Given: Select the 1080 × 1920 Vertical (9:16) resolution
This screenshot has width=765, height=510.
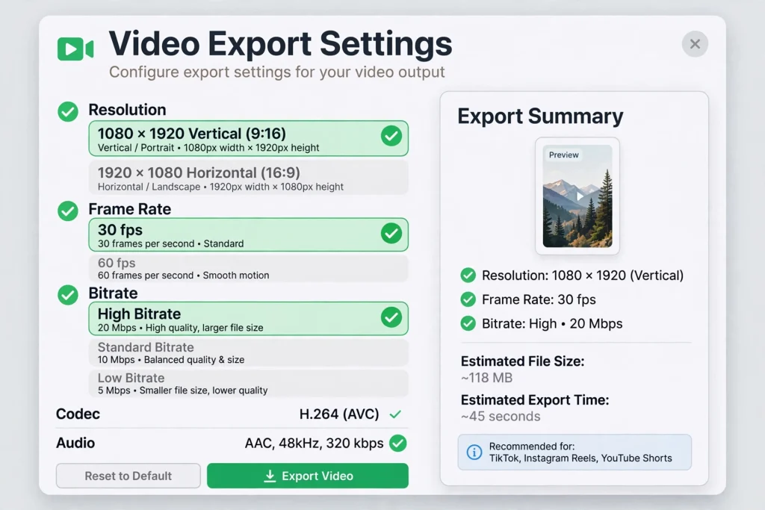Looking at the screenshot, I should click(x=248, y=138).
